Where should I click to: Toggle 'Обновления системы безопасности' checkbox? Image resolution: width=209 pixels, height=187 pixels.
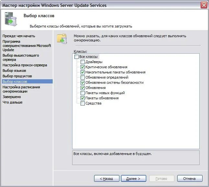click(82, 82)
